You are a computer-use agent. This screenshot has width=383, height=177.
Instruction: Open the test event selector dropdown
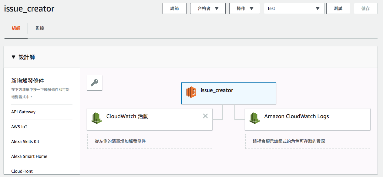pos(294,8)
